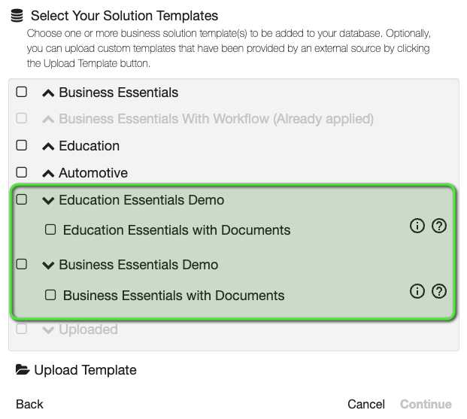Tick the Education Essentials Demo checkbox

(x=22, y=199)
